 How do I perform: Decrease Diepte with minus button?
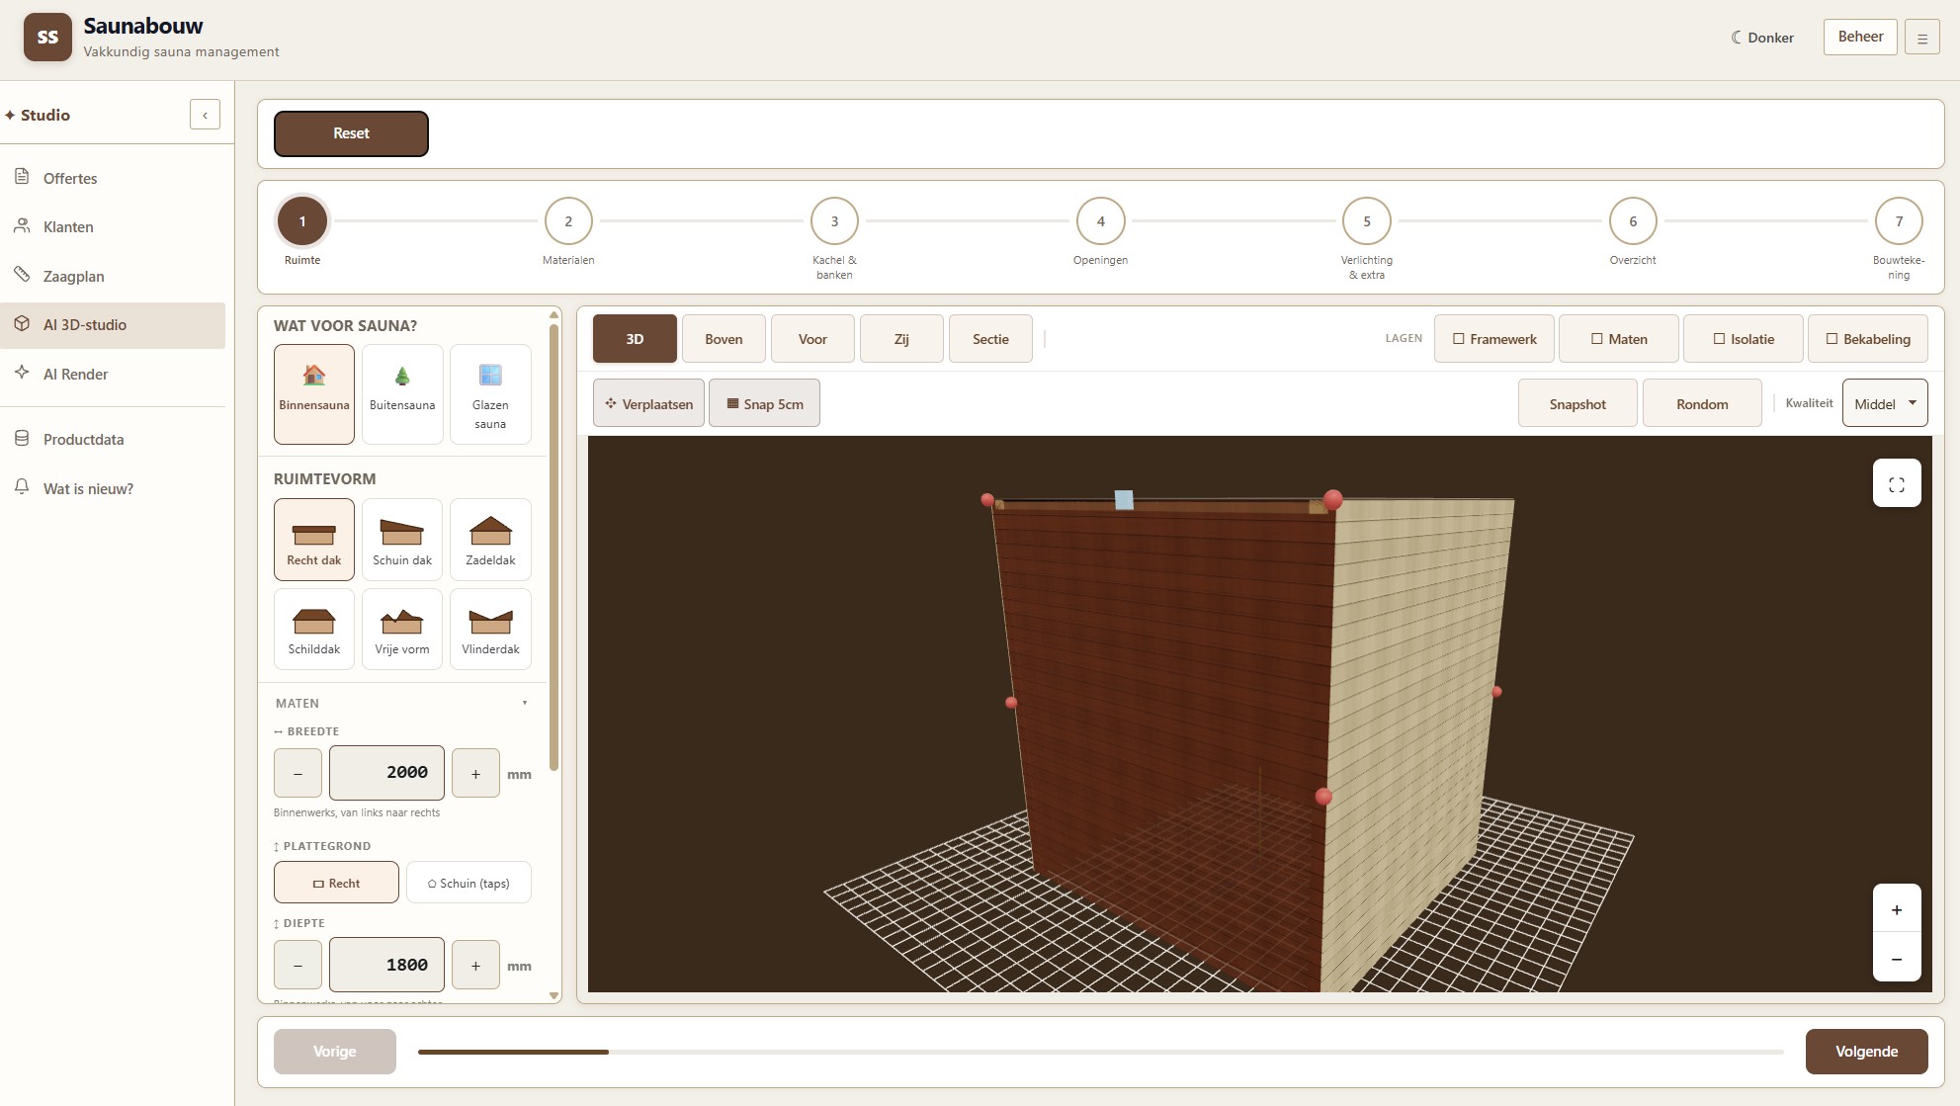tap(298, 966)
